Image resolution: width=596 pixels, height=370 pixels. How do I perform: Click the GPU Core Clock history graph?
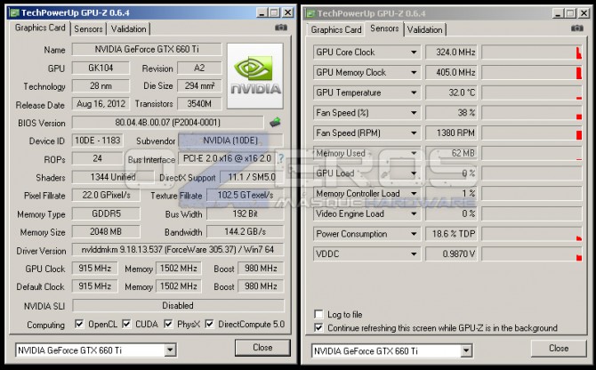(532, 52)
